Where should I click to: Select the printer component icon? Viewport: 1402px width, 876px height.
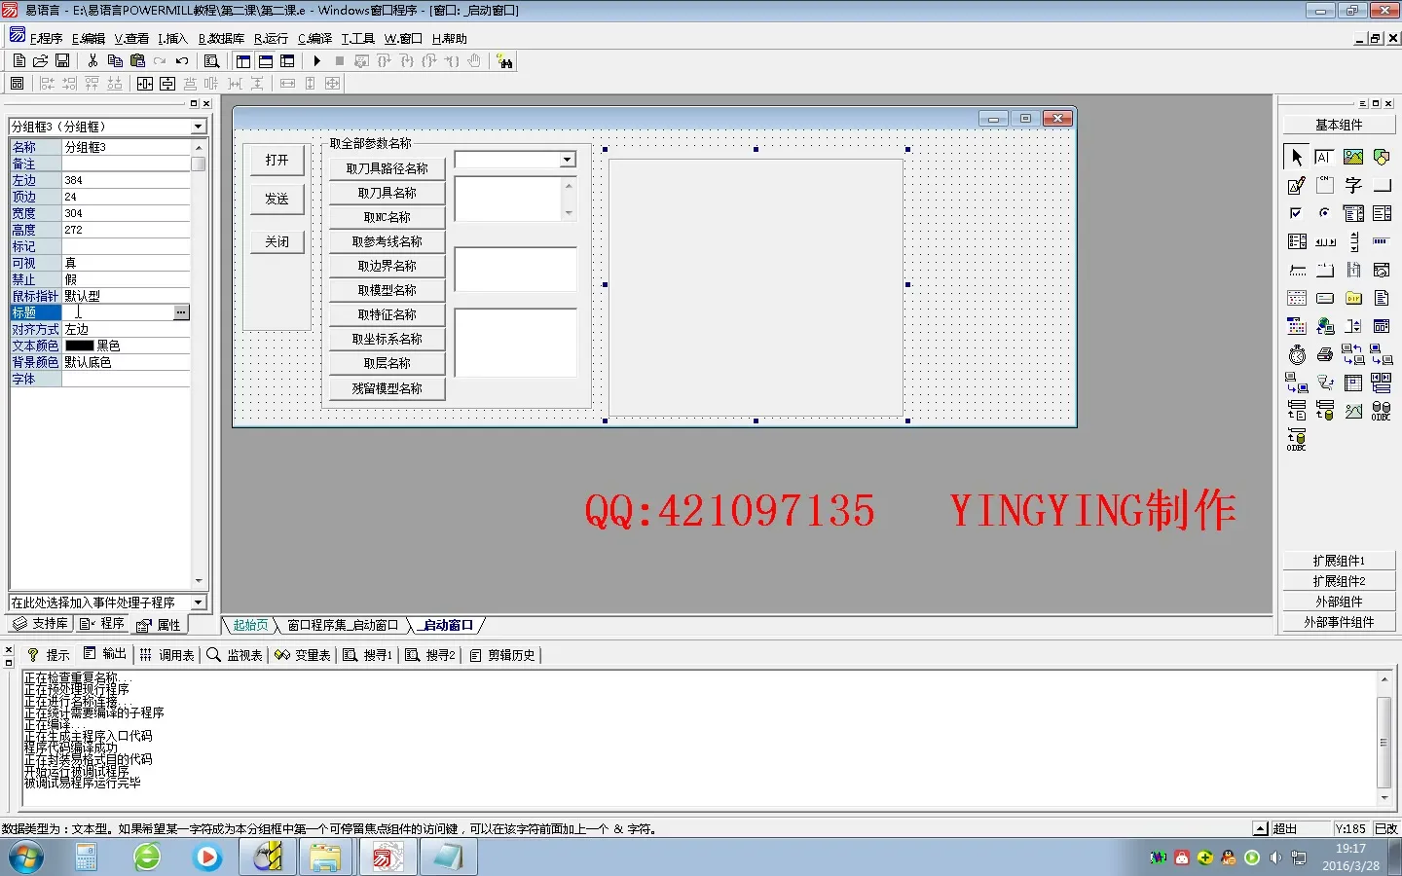point(1325,355)
